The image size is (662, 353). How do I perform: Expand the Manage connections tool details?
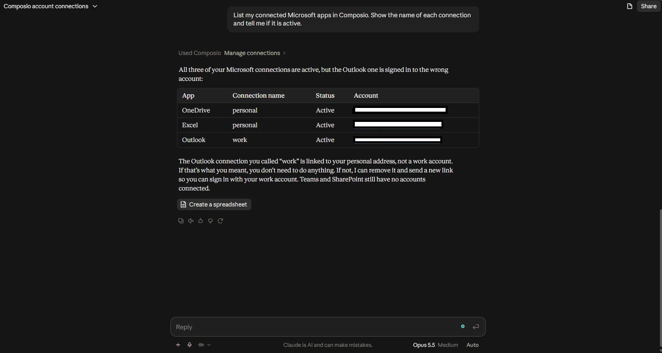(x=255, y=53)
